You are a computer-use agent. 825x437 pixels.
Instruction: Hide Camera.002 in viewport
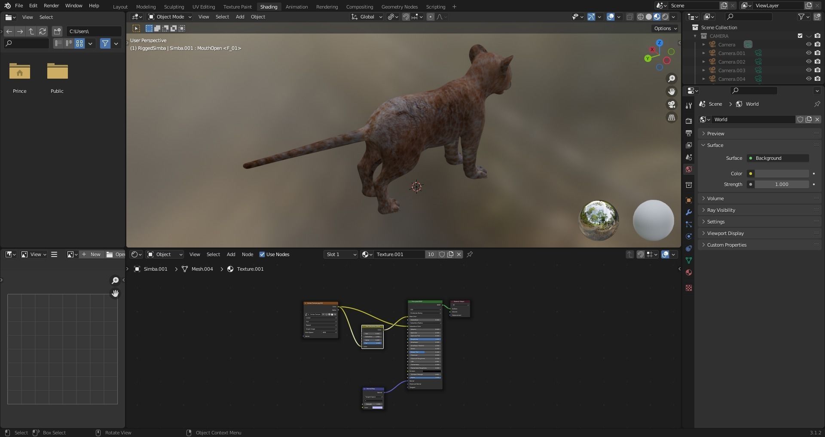click(808, 62)
